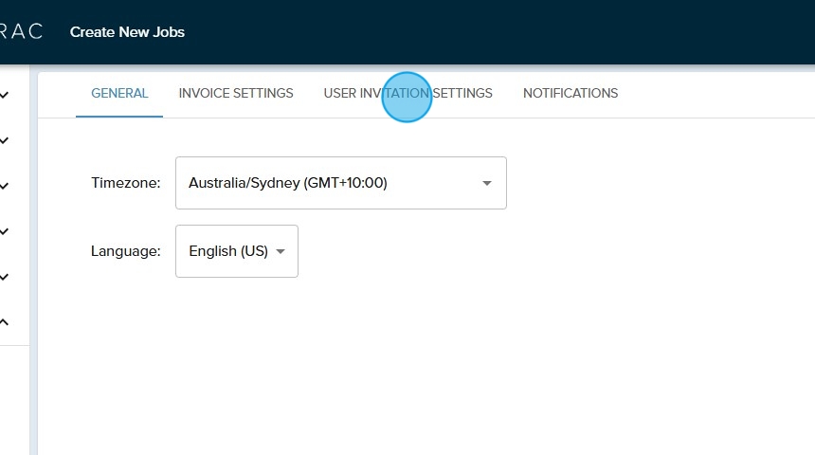Screen dimensions: 815x455
Task: Expand the third sidebar chevron from top
Action: [5, 186]
